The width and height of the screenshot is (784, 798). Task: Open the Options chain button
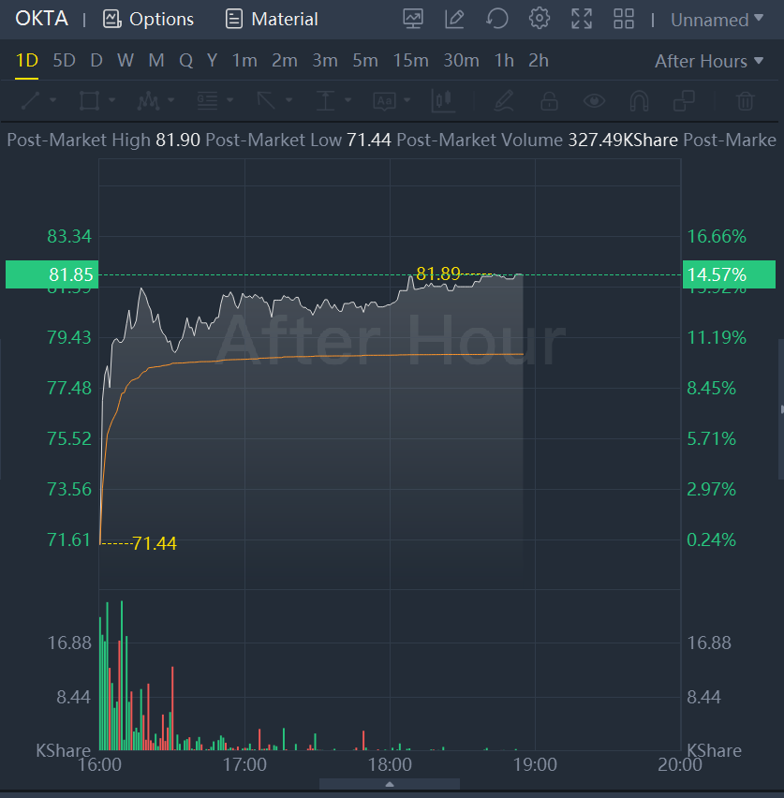(x=148, y=20)
